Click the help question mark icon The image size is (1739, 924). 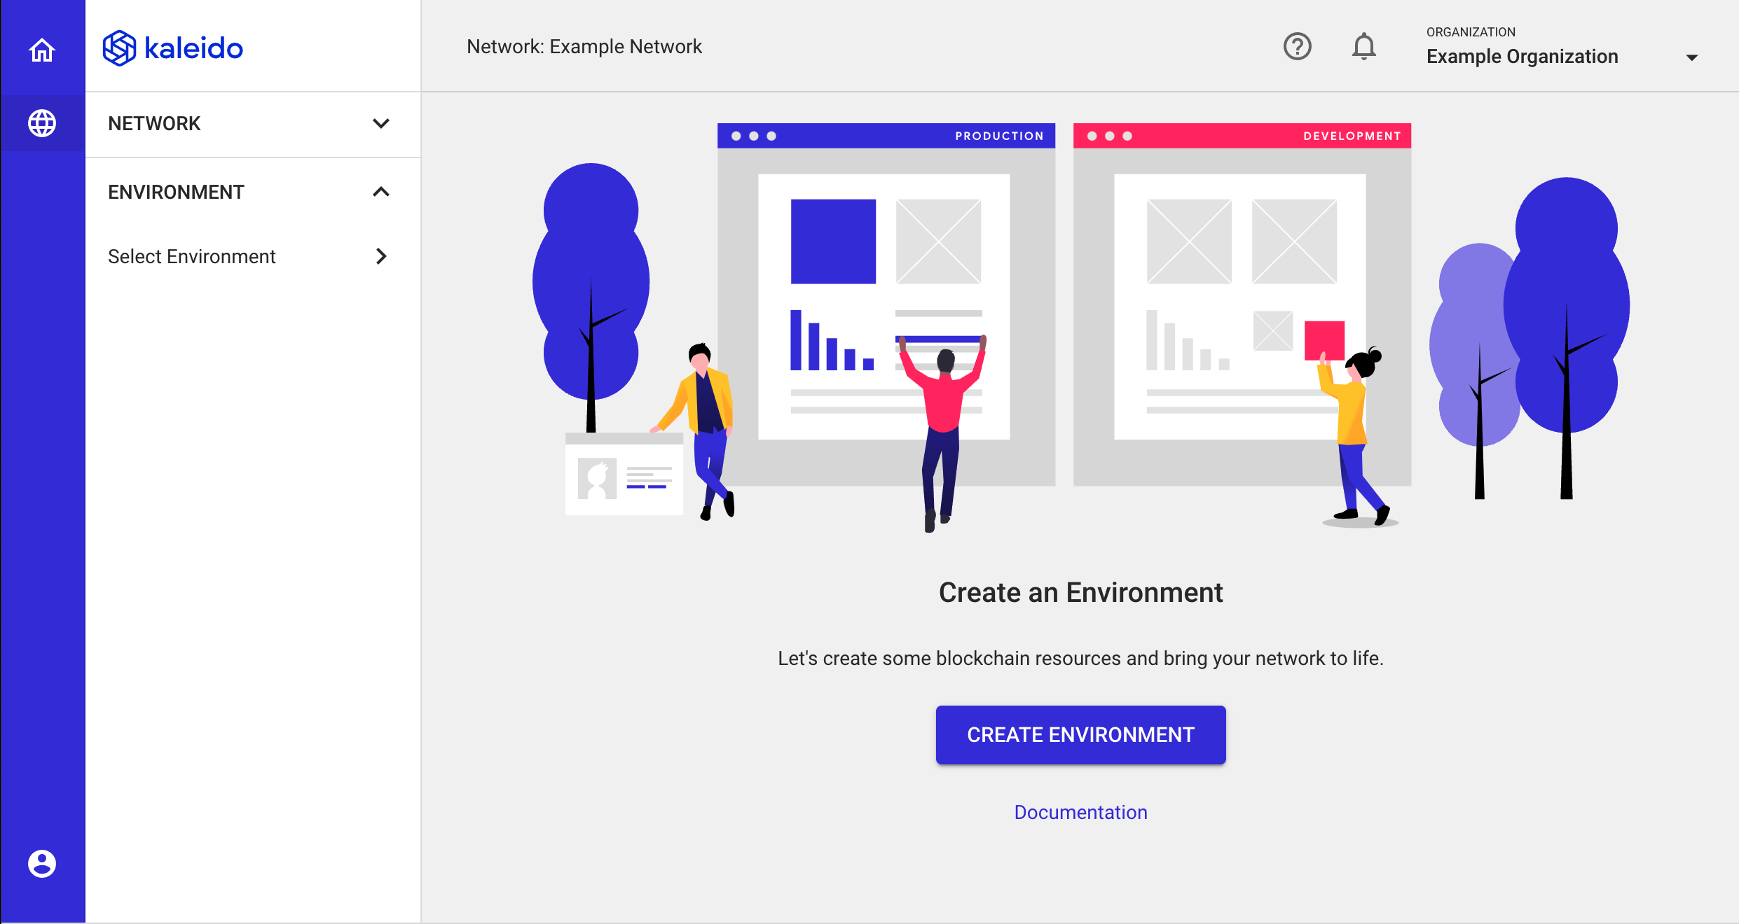(1298, 46)
